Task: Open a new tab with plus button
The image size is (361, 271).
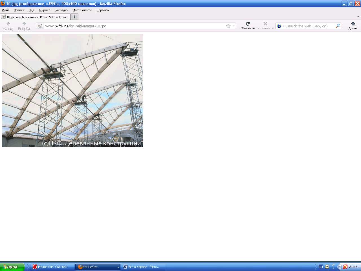Action: (x=74, y=17)
